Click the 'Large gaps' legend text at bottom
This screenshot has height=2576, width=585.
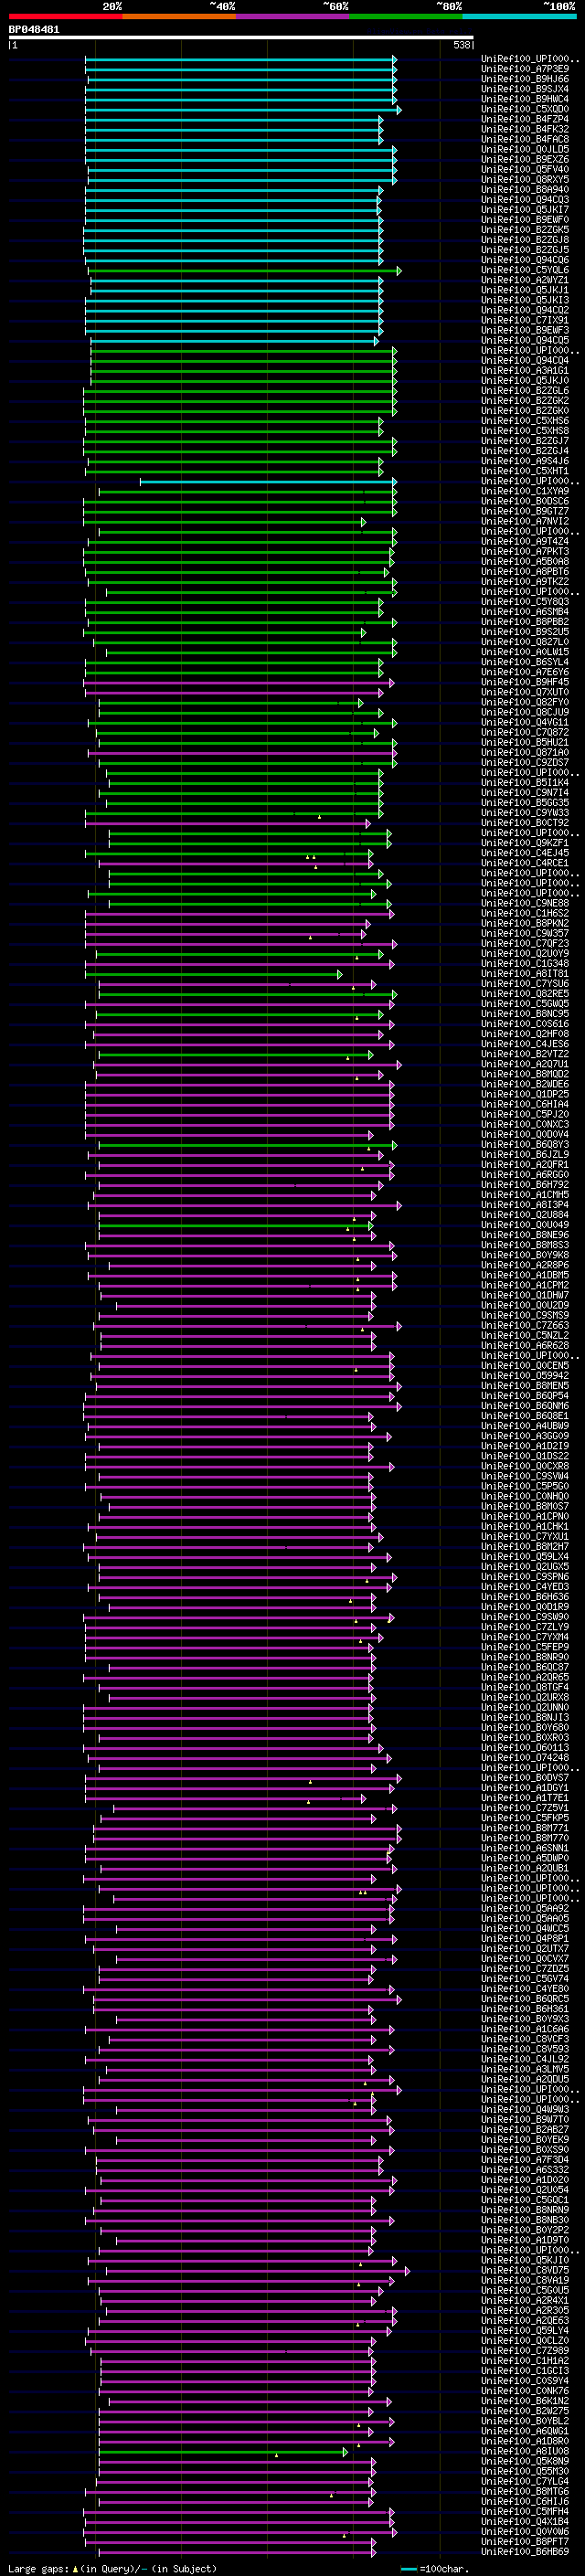tap(38, 2569)
